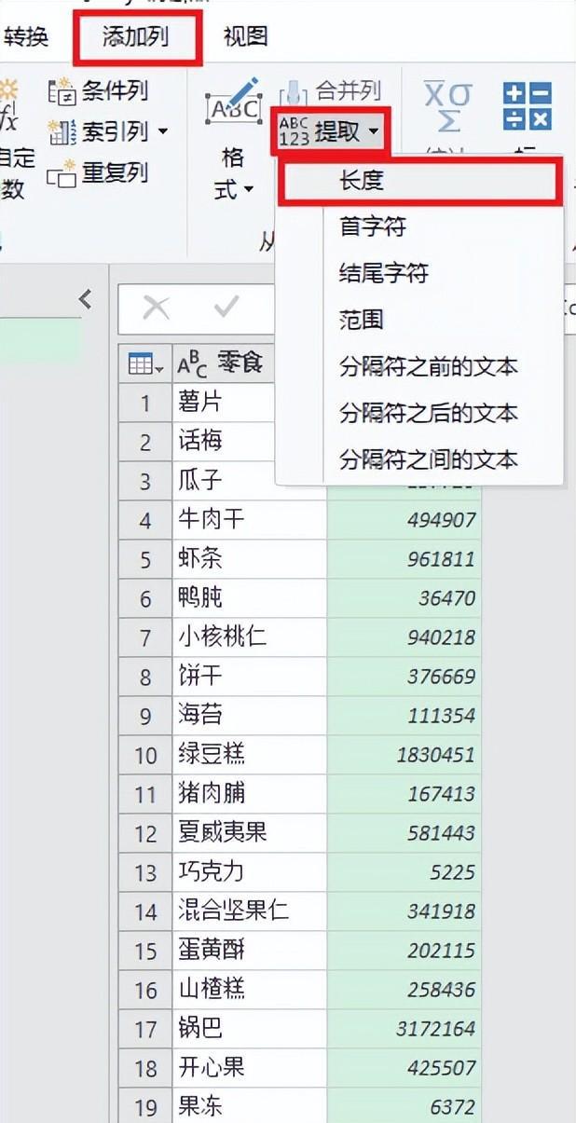576x1123 pixels.
Task: Click the cell 鸭肫
Action: (248, 598)
